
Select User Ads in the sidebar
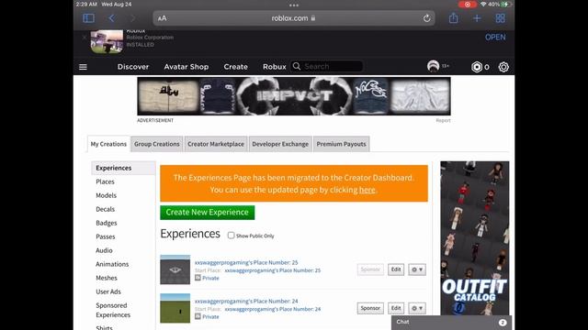[108, 291]
